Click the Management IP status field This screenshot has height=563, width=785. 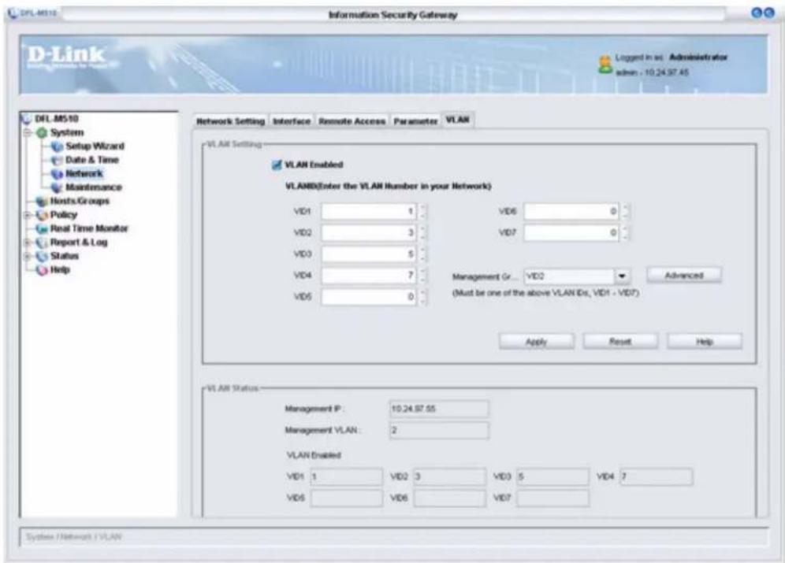click(439, 409)
